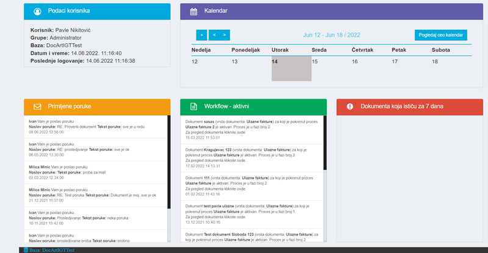The width and height of the screenshot is (488, 253).
Task: Click Grupe: Administrator line
Action: click(56, 38)
